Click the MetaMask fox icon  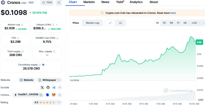54,95
